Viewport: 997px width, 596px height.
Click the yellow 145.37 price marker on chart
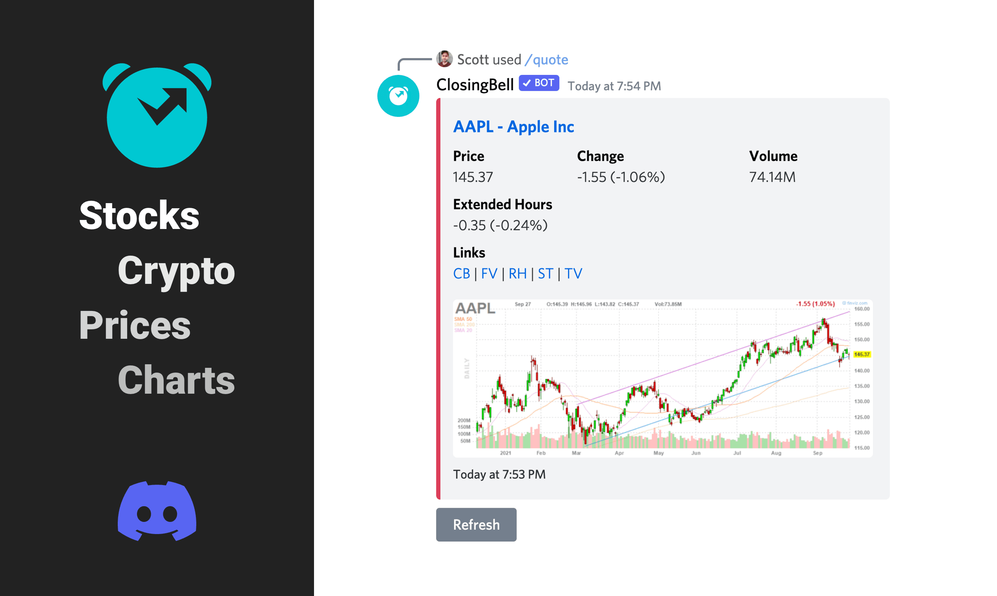pos(862,354)
